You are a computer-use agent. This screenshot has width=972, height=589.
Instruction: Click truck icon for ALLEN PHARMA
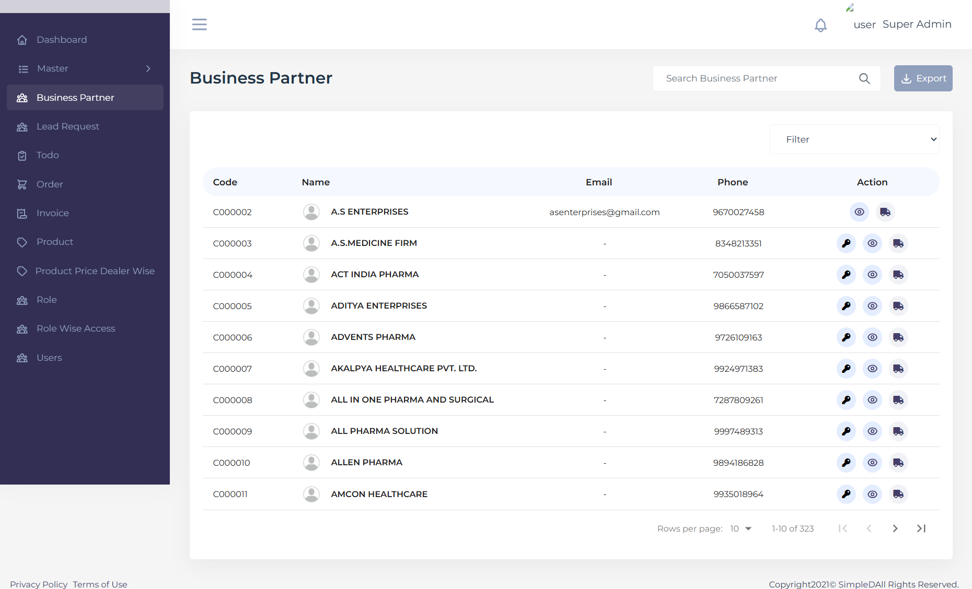(898, 463)
